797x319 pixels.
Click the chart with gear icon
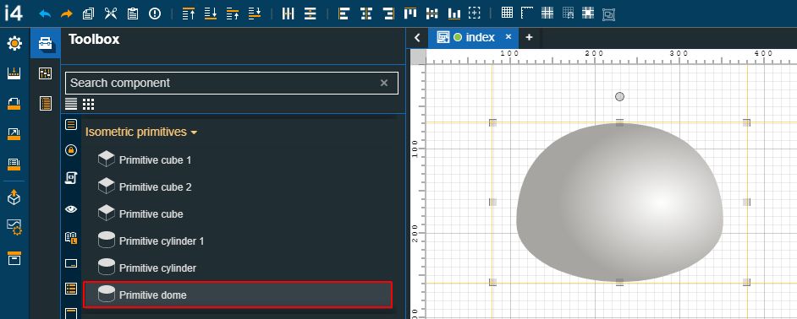pyautogui.click(x=14, y=227)
